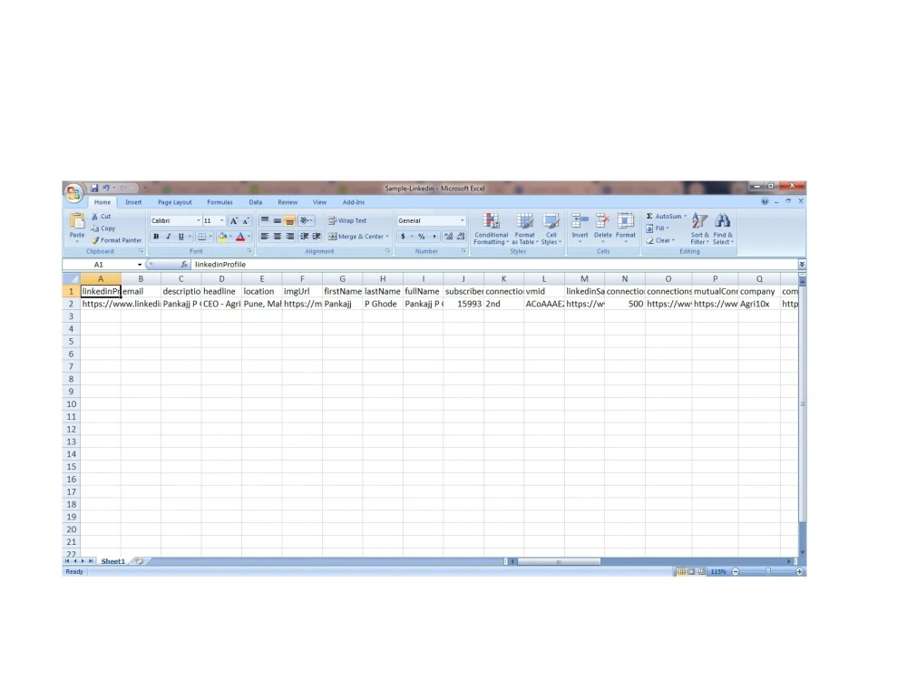Select the Sheet1 worksheet tab
907x680 pixels.
click(x=112, y=561)
